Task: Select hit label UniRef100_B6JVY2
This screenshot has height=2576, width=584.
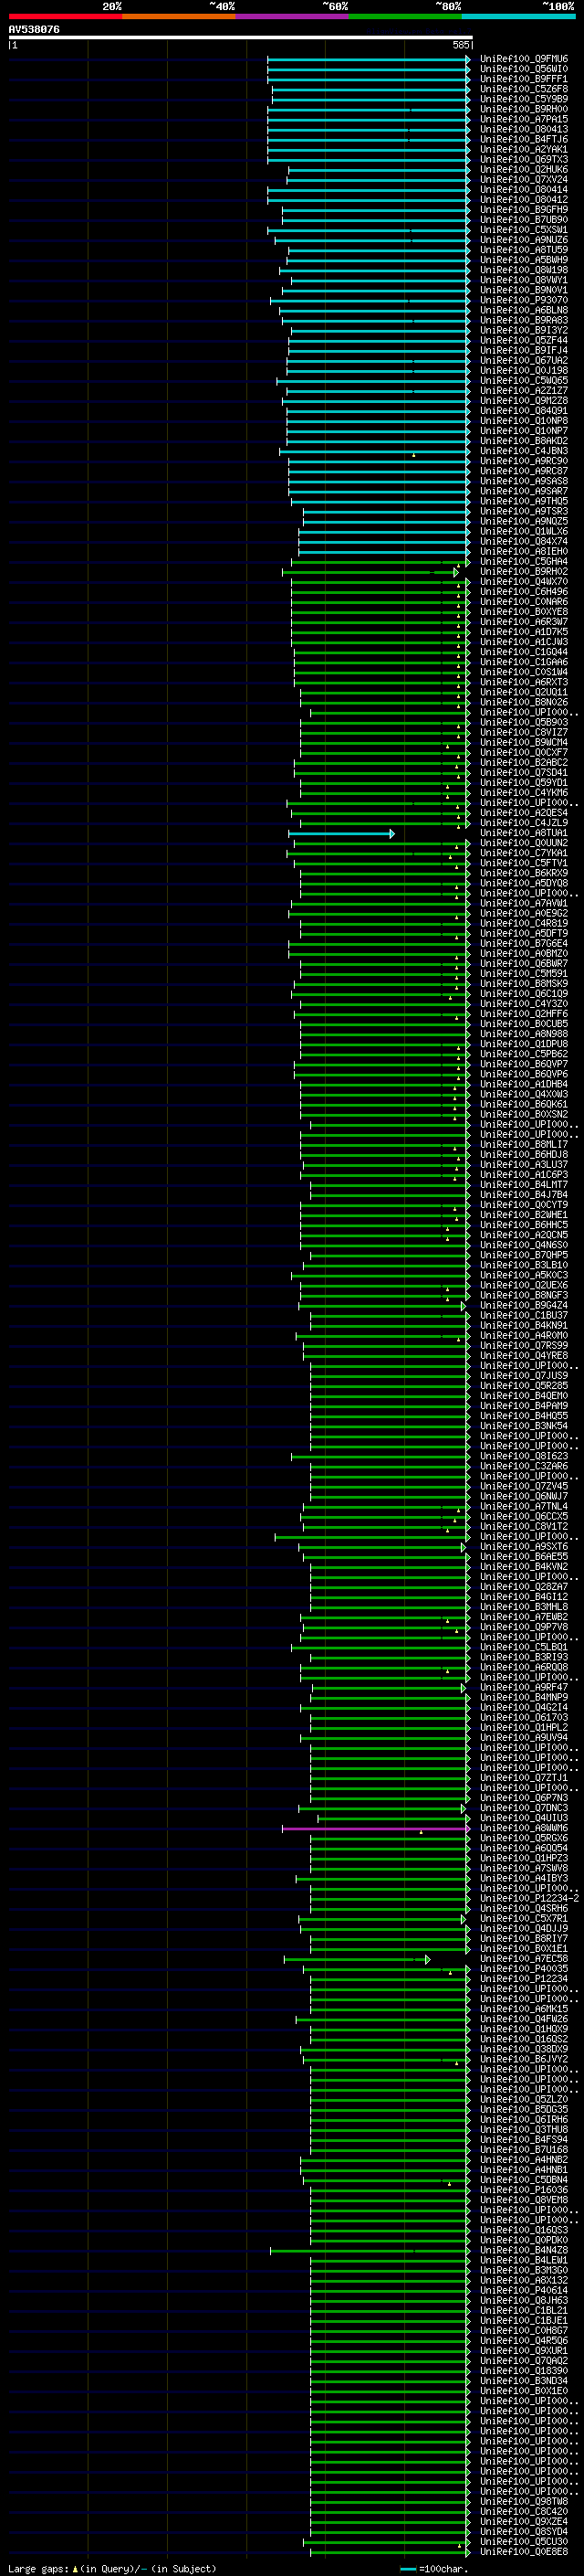Action: pos(523,2059)
